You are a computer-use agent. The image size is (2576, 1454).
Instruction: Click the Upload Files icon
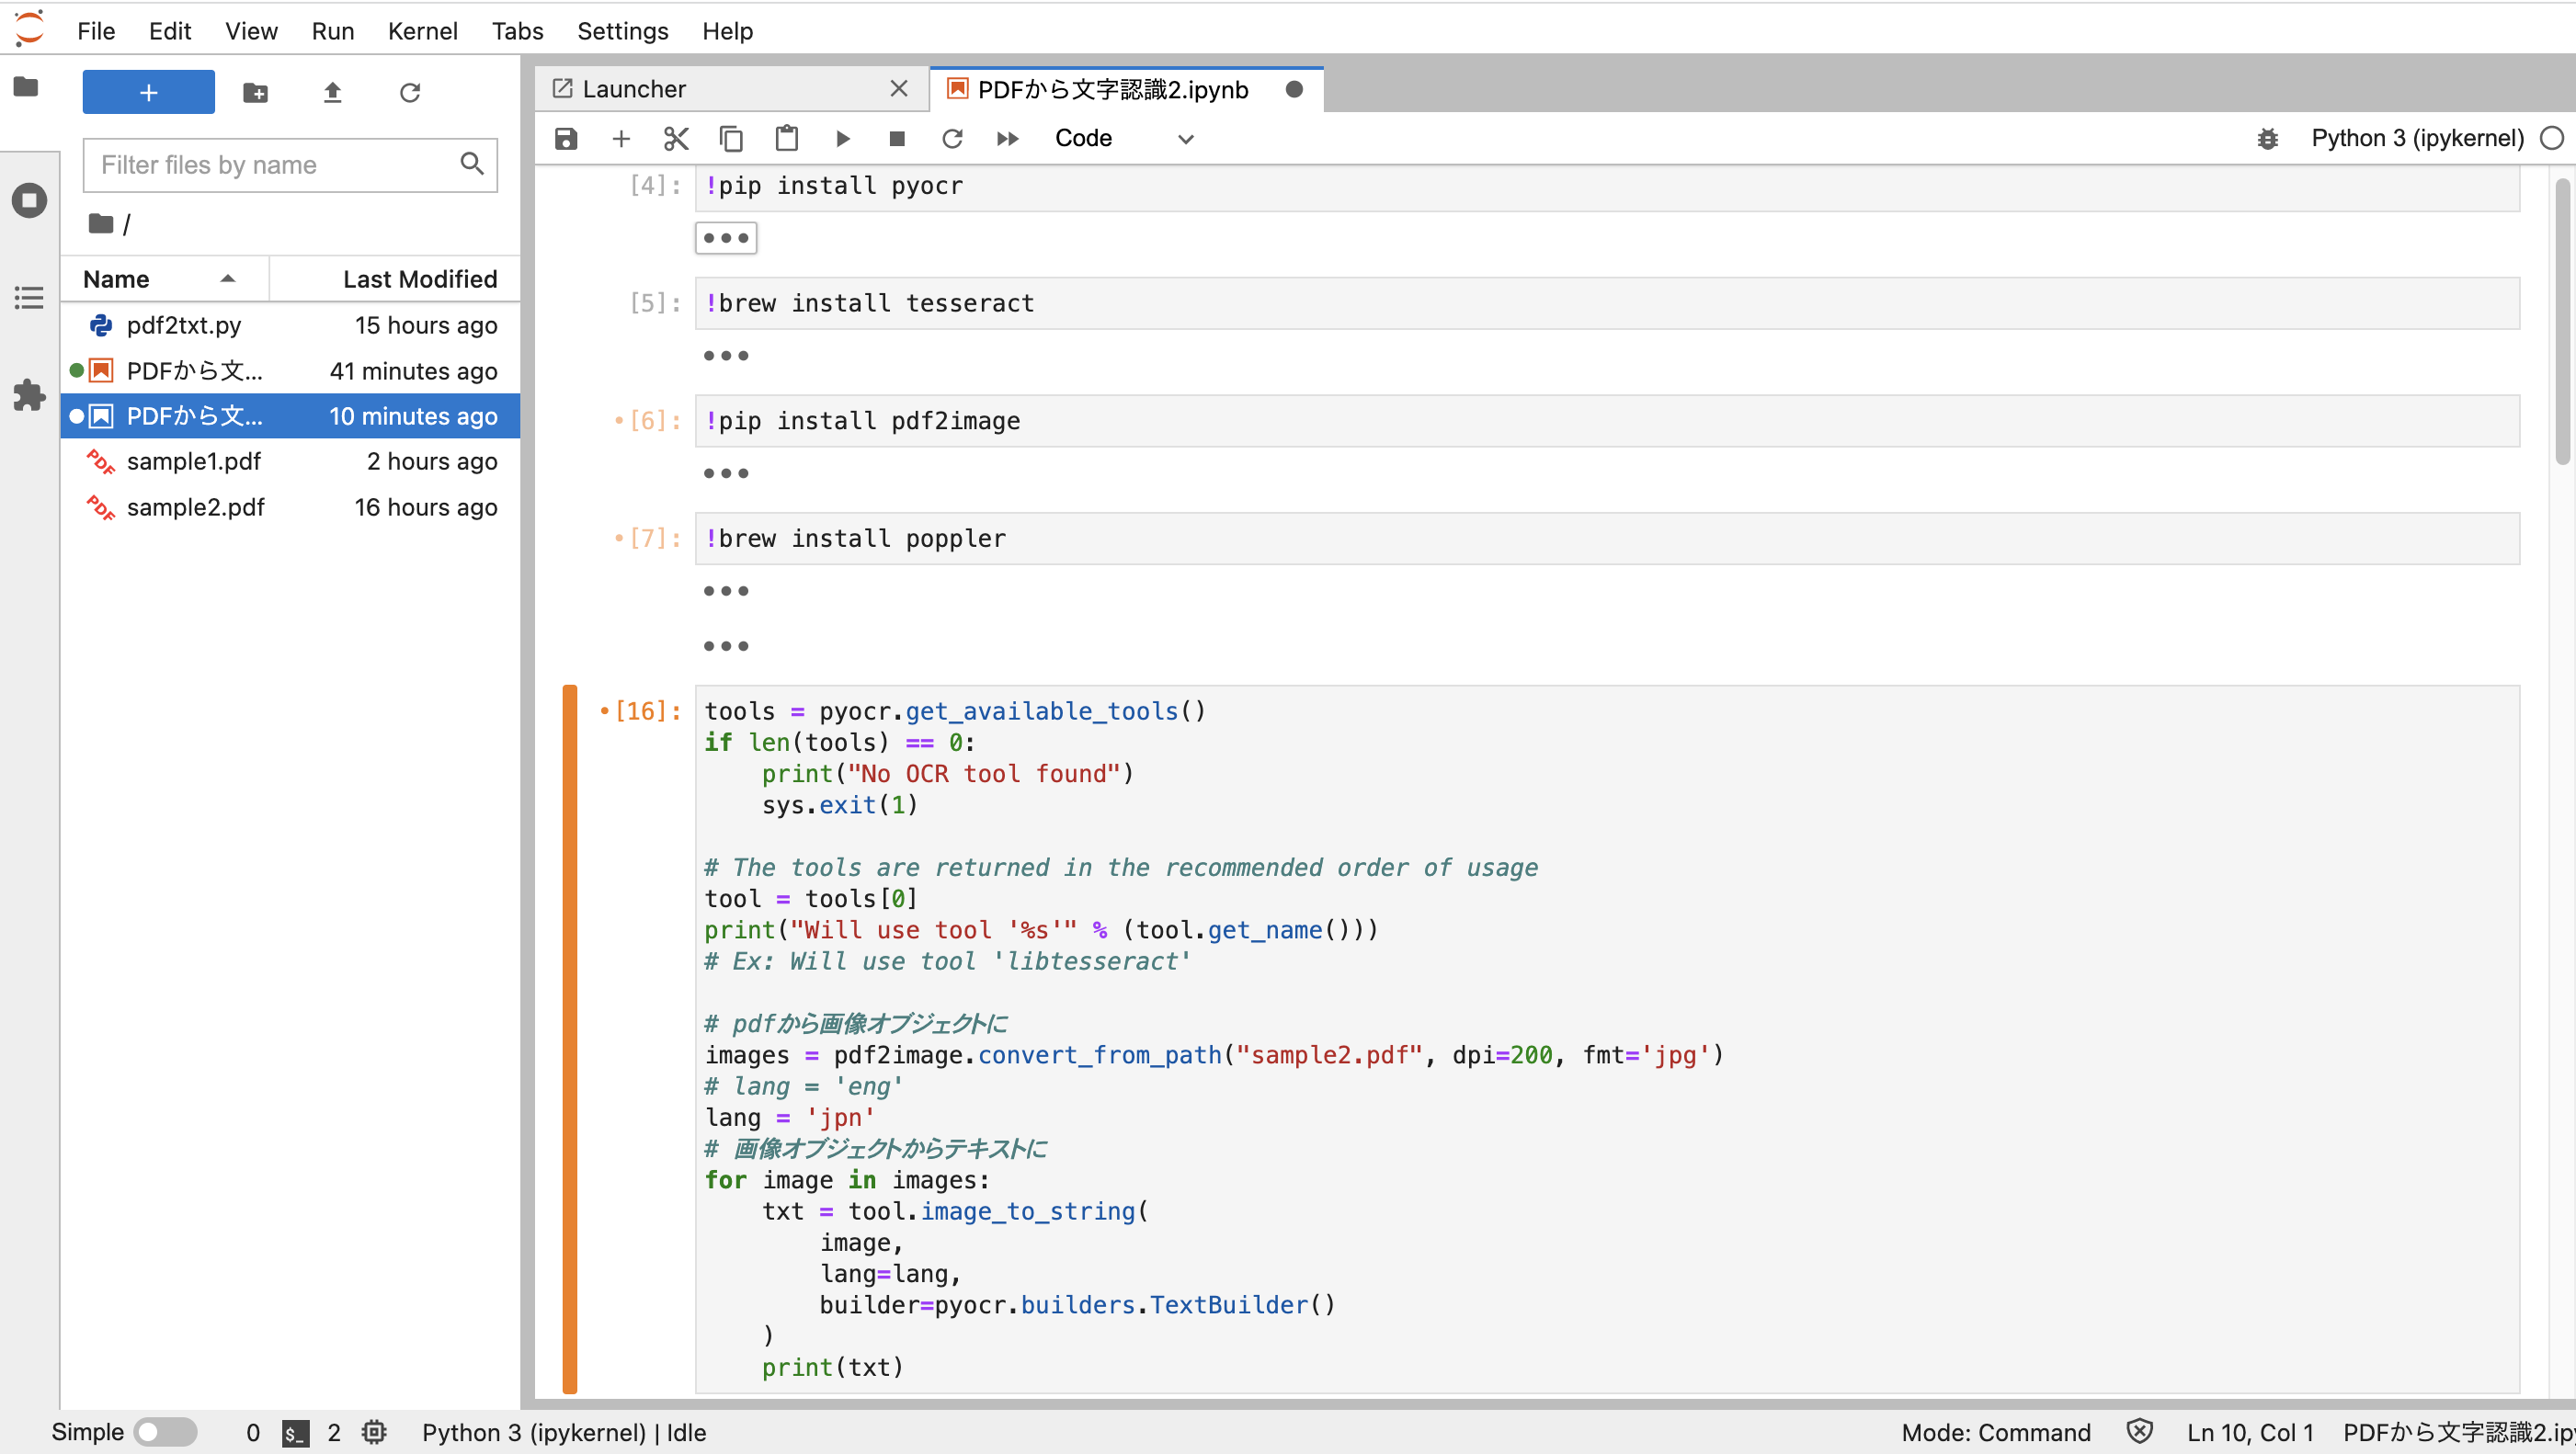click(x=332, y=93)
